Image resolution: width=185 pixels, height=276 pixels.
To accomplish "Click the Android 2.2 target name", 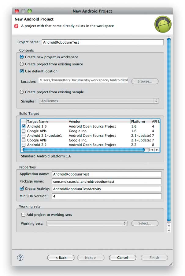I will (37, 145).
